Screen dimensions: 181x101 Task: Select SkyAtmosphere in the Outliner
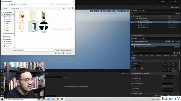(144, 24)
